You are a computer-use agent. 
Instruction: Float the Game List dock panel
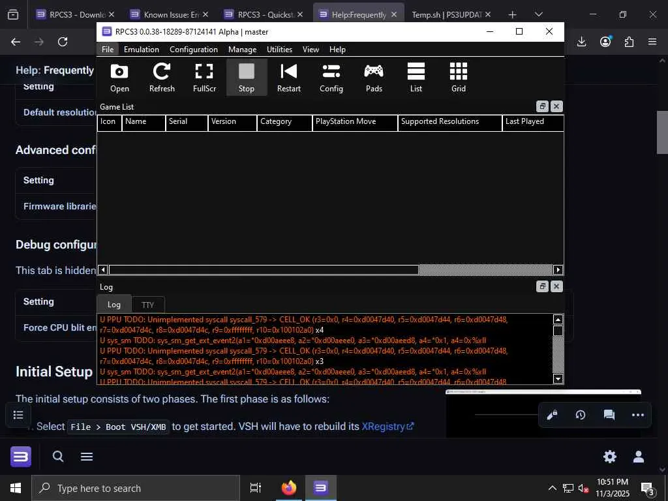[542, 106]
